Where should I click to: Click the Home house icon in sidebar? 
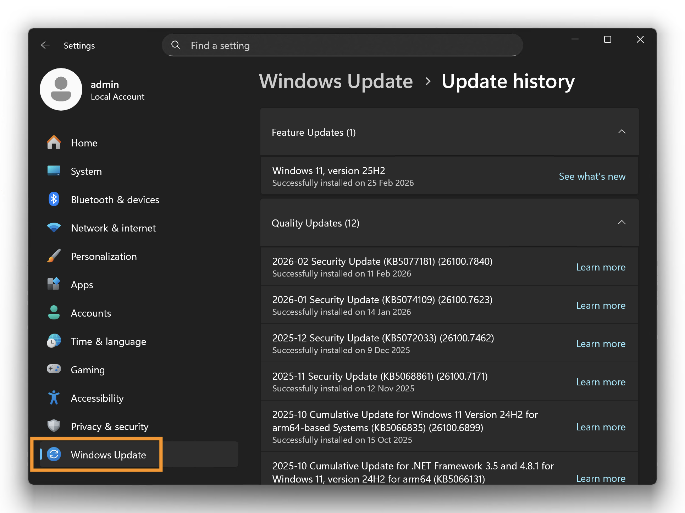pos(54,143)
